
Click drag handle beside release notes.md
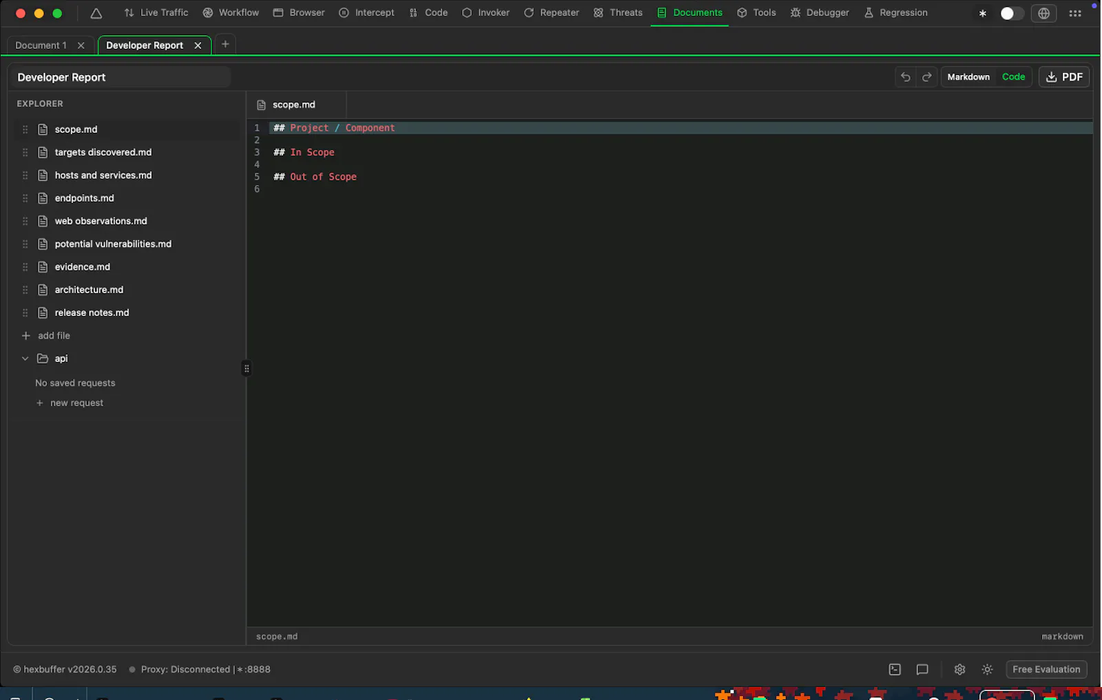(25, 312)
